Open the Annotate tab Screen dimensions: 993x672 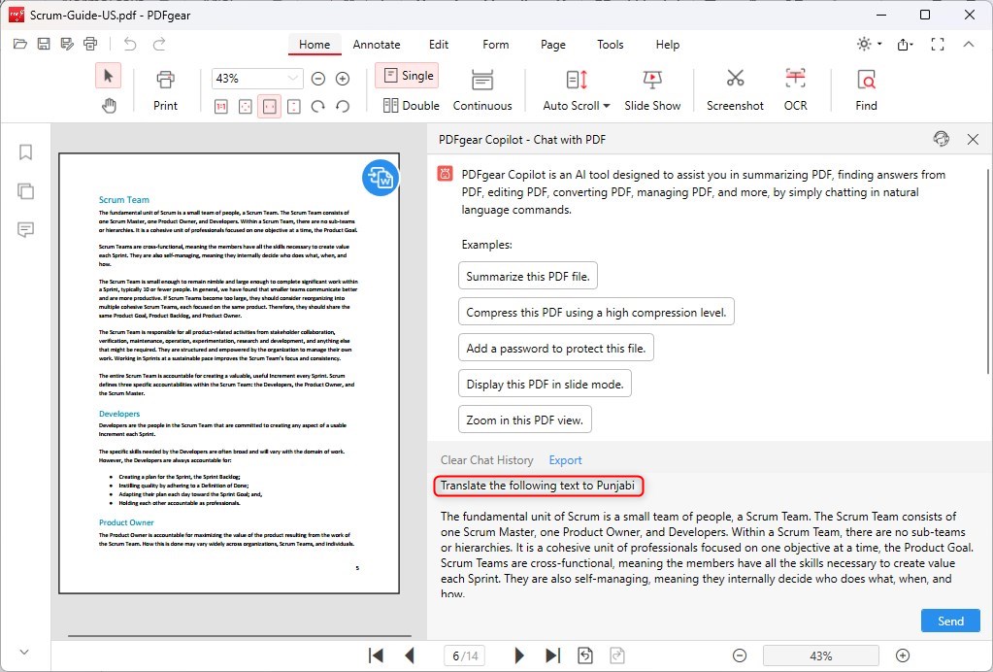377,45
